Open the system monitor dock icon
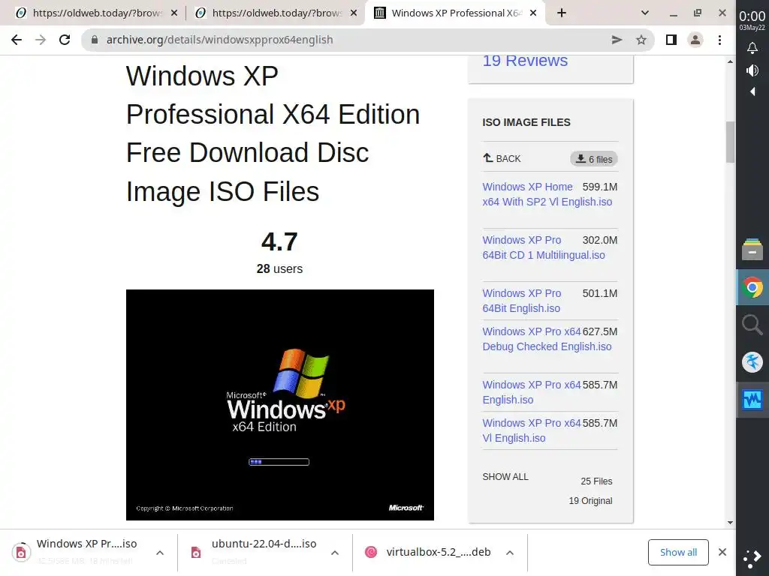This screenshot has height=576, width=769. point(752,400)
